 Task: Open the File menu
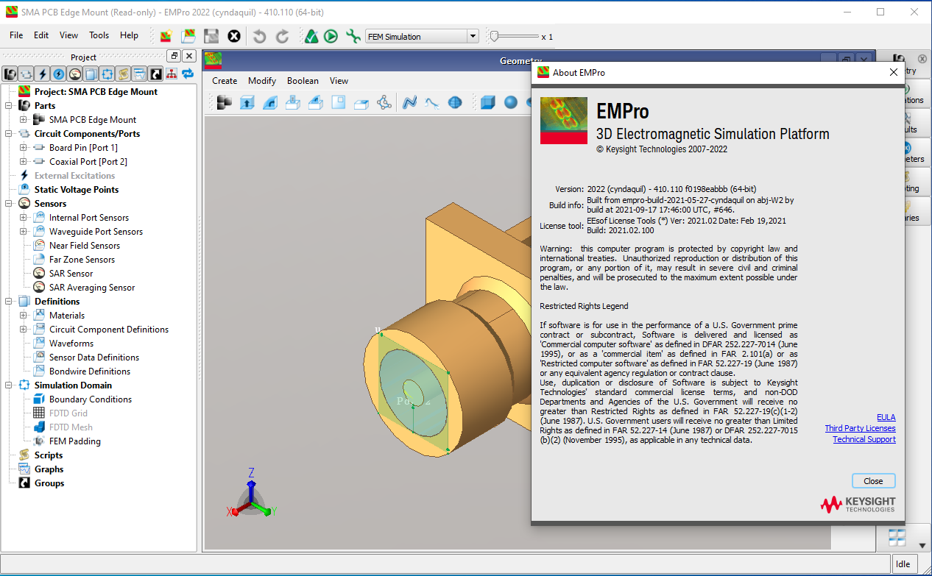16,35
